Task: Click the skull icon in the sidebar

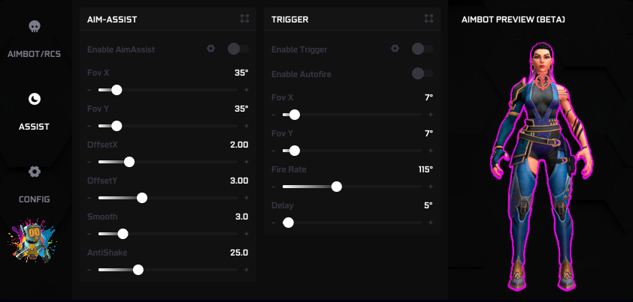Action: (34, 27)
